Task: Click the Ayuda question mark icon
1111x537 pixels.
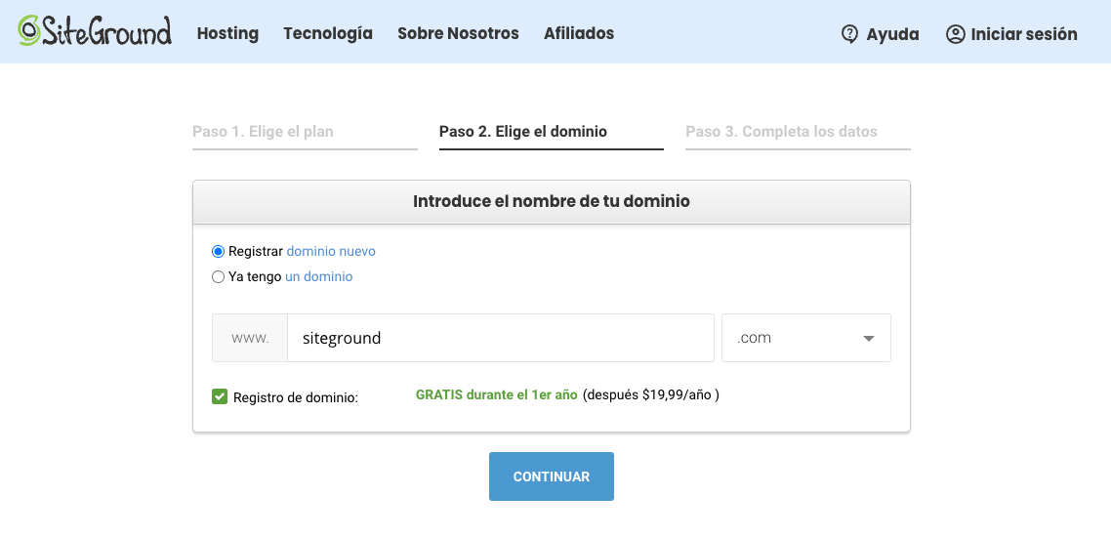Action: point(849,34)
